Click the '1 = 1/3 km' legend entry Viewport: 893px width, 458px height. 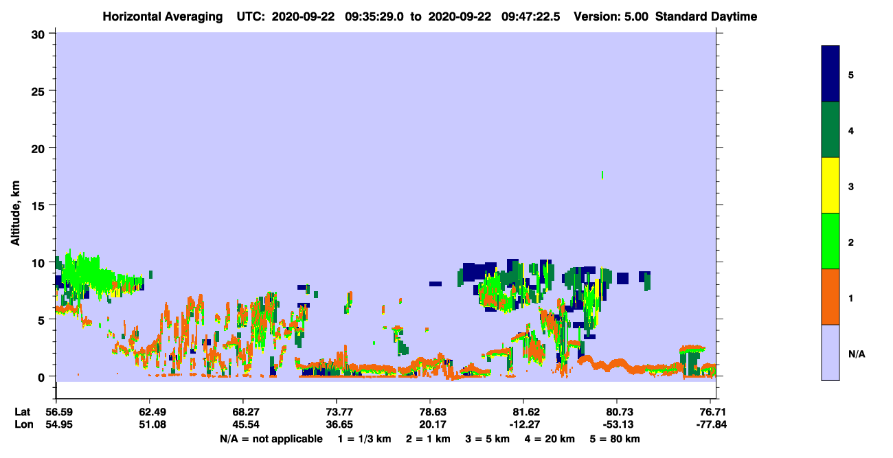(x=363, y=439)
